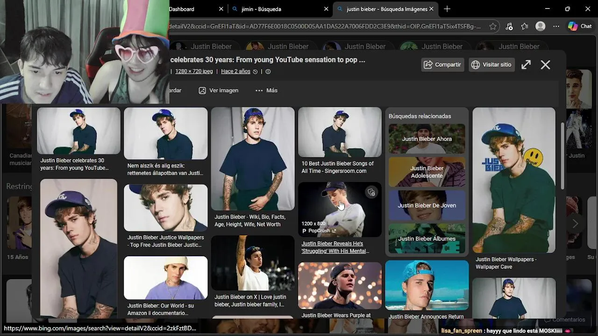Select related search Justin Bieber Ahora
Screen dimensions: 598x336
427,139
